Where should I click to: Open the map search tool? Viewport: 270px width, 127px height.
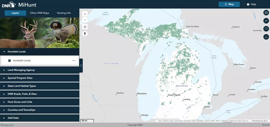point(266,29)
